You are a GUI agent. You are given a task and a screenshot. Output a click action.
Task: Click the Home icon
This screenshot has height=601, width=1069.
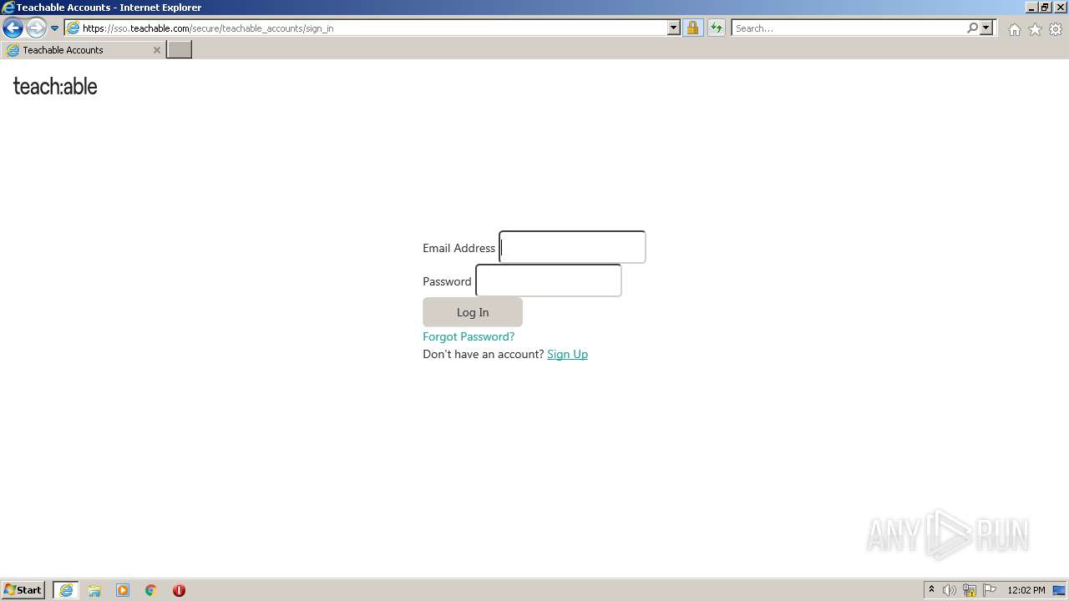tap(1014, 29)
